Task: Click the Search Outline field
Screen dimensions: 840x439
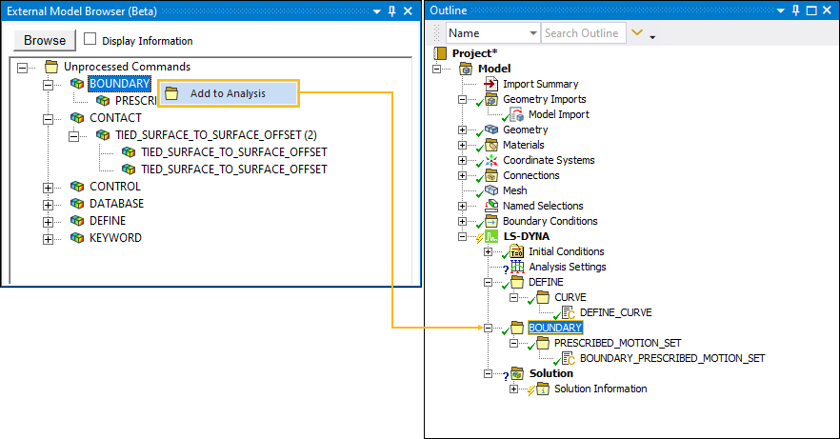Action: point(583,33)
